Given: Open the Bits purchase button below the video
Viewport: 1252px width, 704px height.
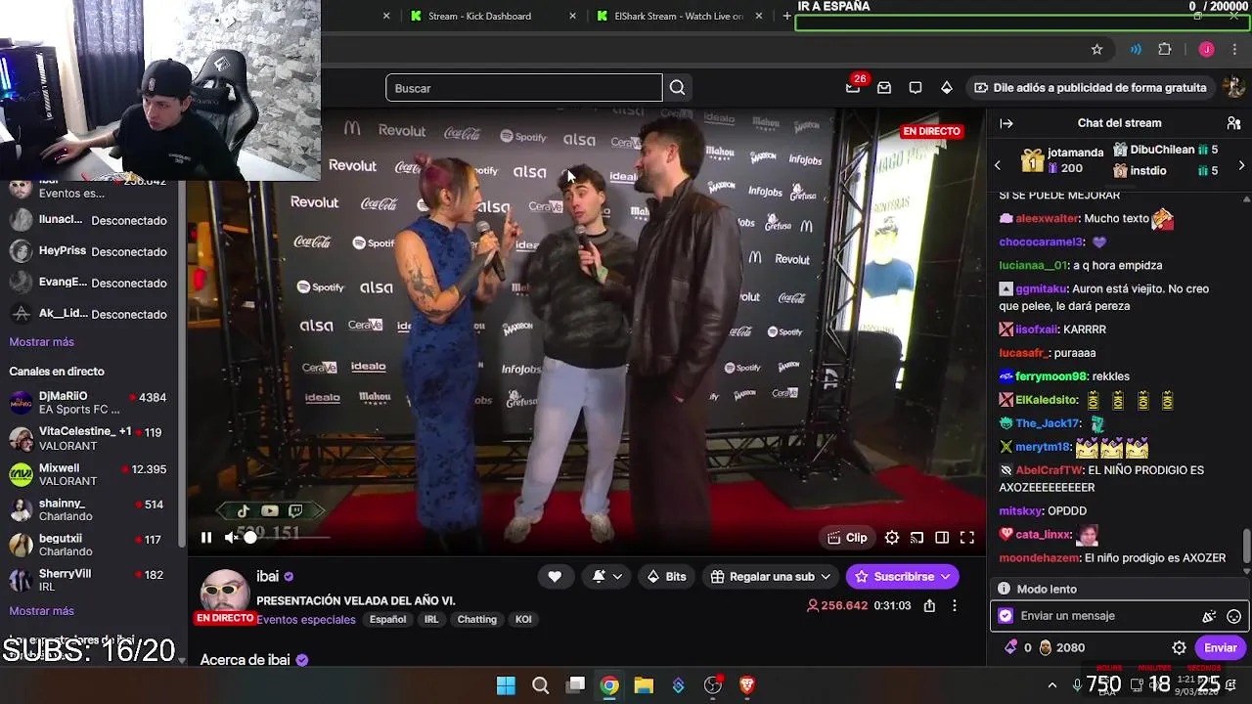Looking at the screenshot, I should (x=666, y=577).
